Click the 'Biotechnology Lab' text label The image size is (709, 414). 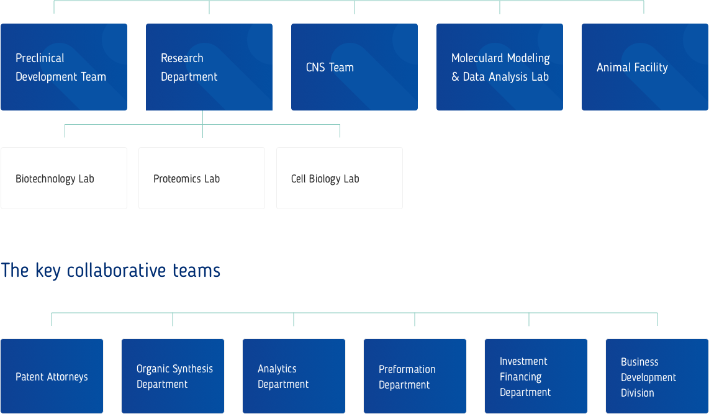tap(55, 179)
